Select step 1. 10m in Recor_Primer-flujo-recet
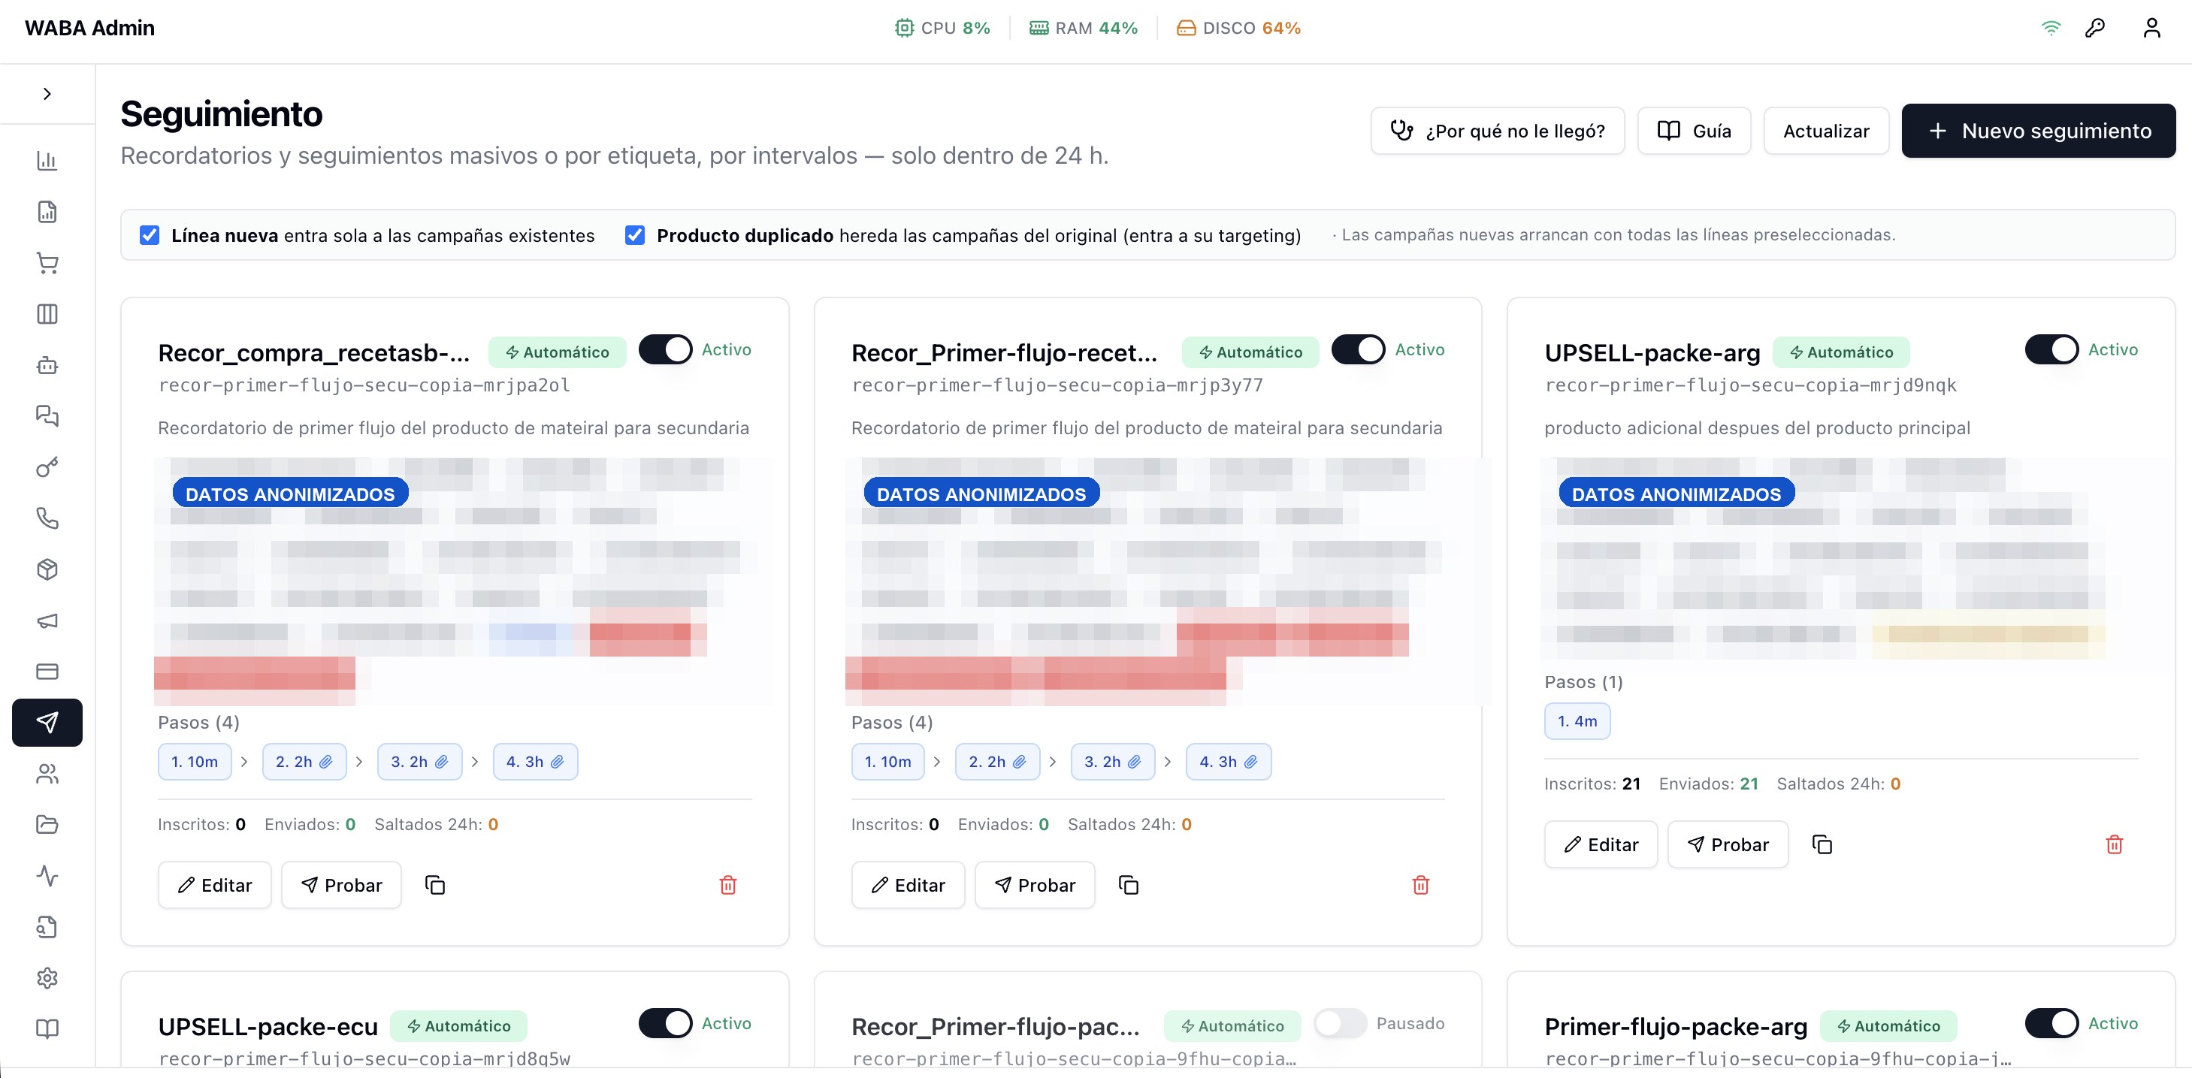Image resolution: width=2192 pixels, height=1078 pixels. 887,762
